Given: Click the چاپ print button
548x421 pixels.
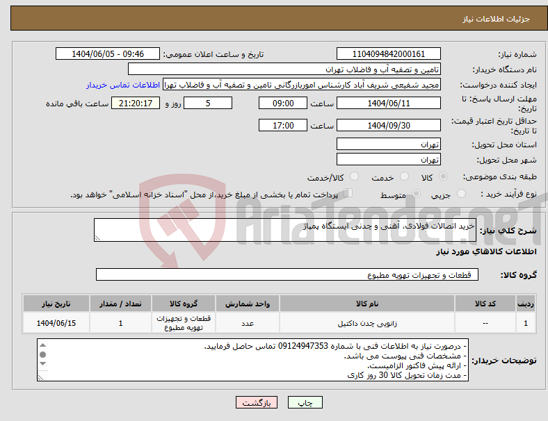Looking at the screenshot, I should coord(305,403).
